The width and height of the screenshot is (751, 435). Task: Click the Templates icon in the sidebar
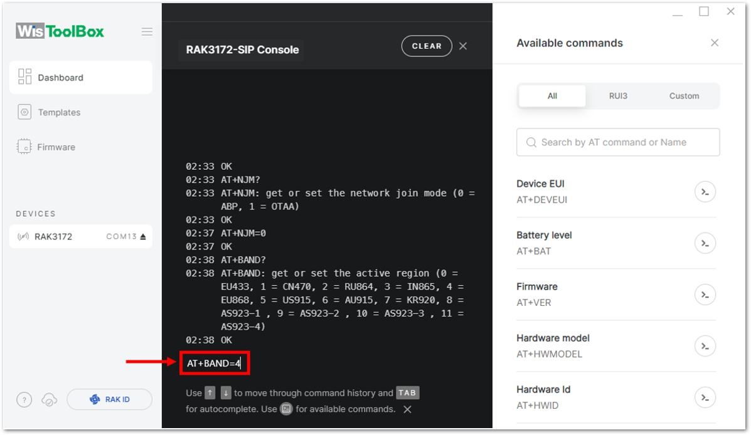(x=24, y=112)
